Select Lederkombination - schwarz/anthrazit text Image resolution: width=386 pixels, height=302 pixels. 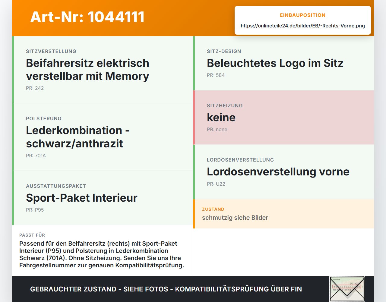[78, 137]
